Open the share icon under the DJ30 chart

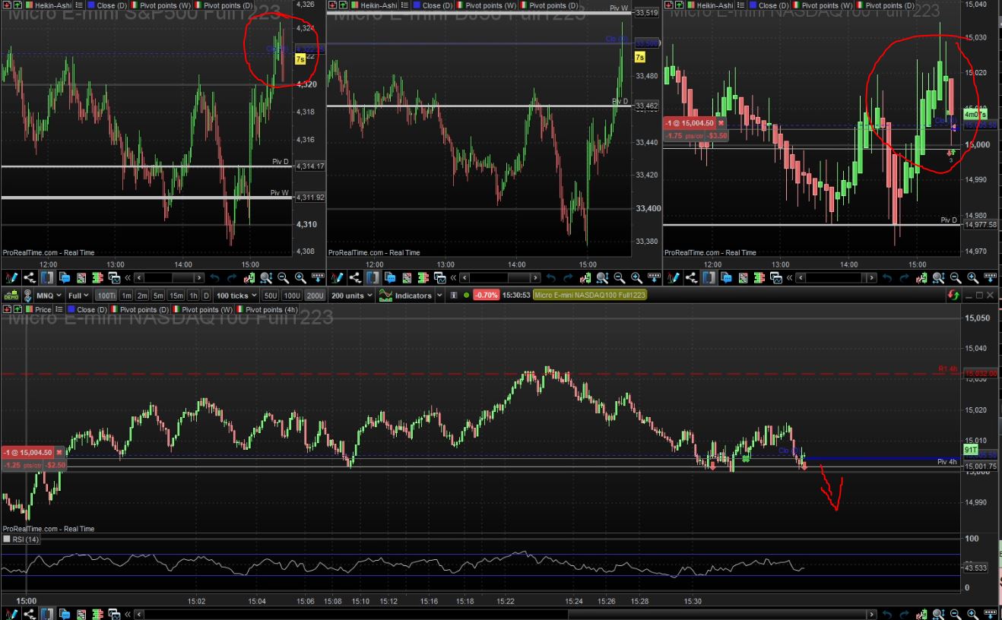pyautogui.click(x=355, y=278)
